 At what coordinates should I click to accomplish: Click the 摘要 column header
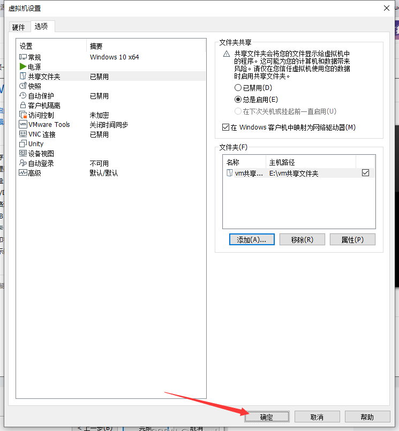(x=146, y=46)
